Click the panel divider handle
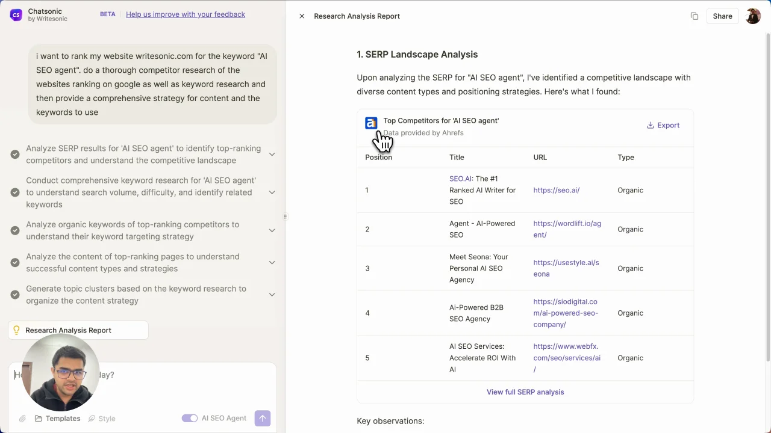771x433 pixels. click(286, 216)
